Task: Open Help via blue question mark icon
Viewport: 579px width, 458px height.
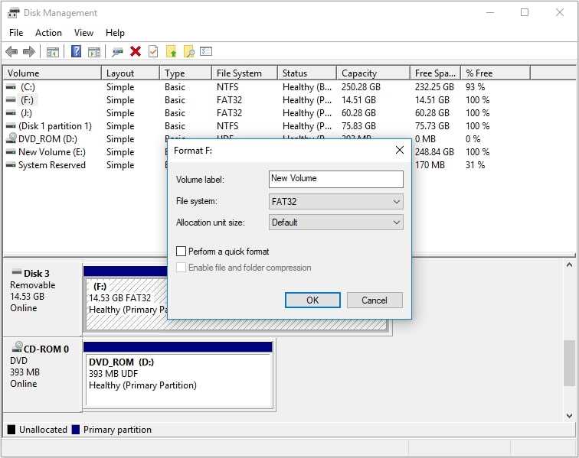Action: 76,51
